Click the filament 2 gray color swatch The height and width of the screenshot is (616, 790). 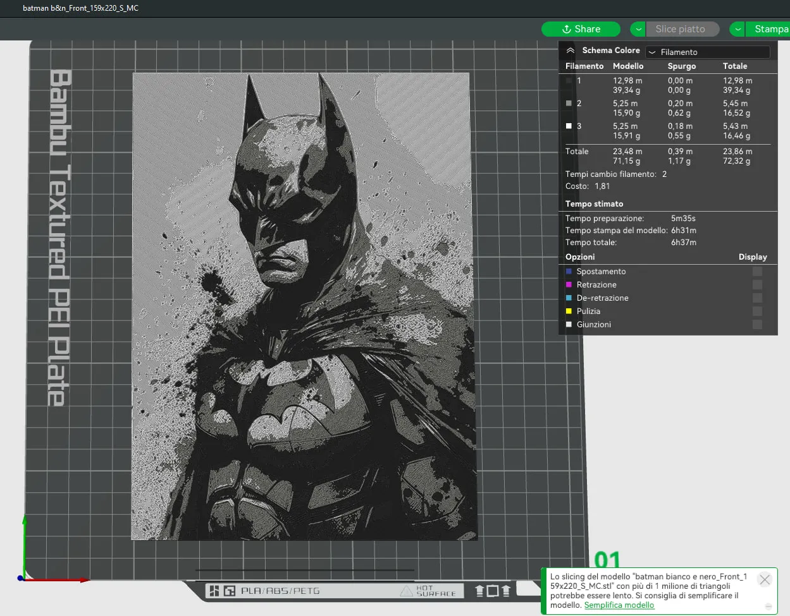pos(569,104)
